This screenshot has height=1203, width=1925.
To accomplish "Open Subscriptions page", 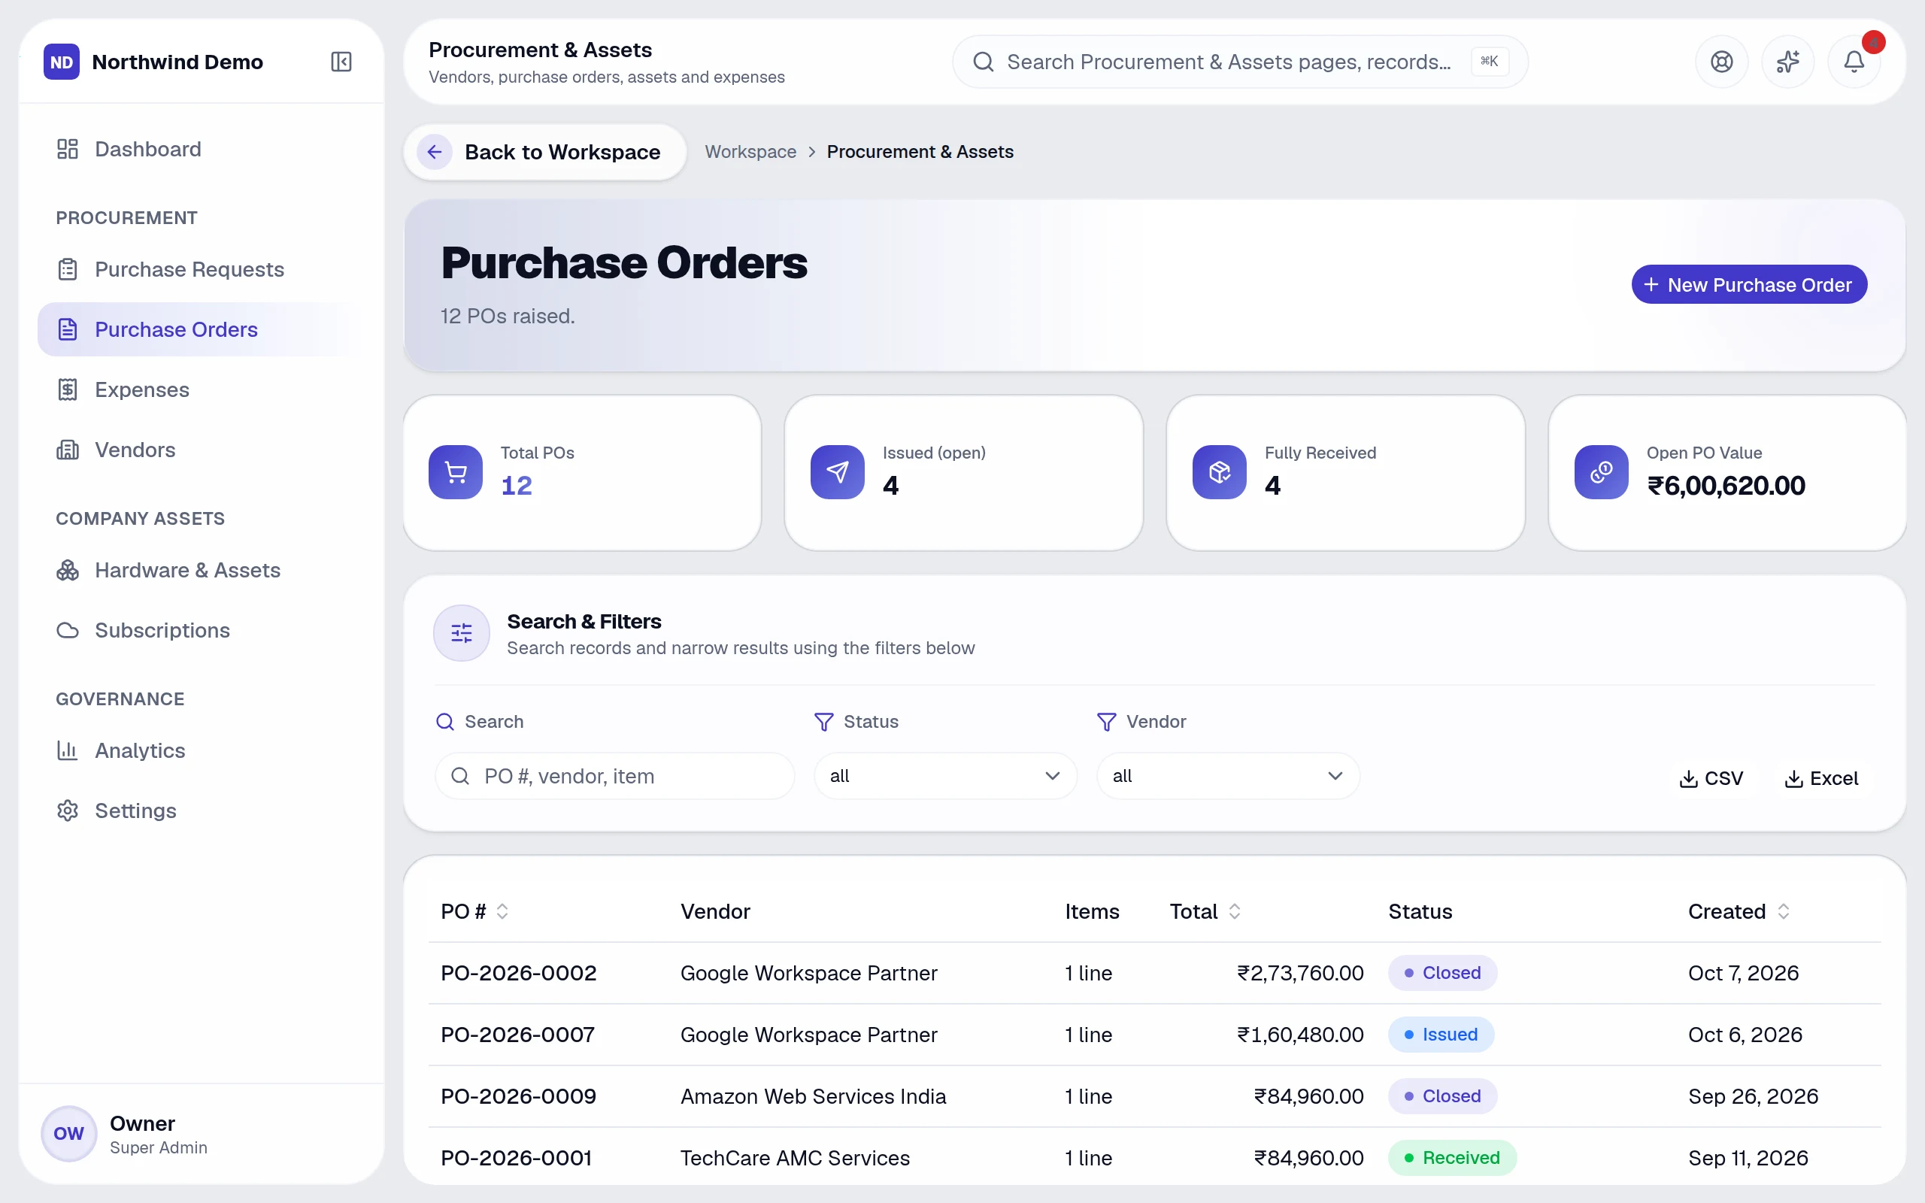I will pos(202,630).
